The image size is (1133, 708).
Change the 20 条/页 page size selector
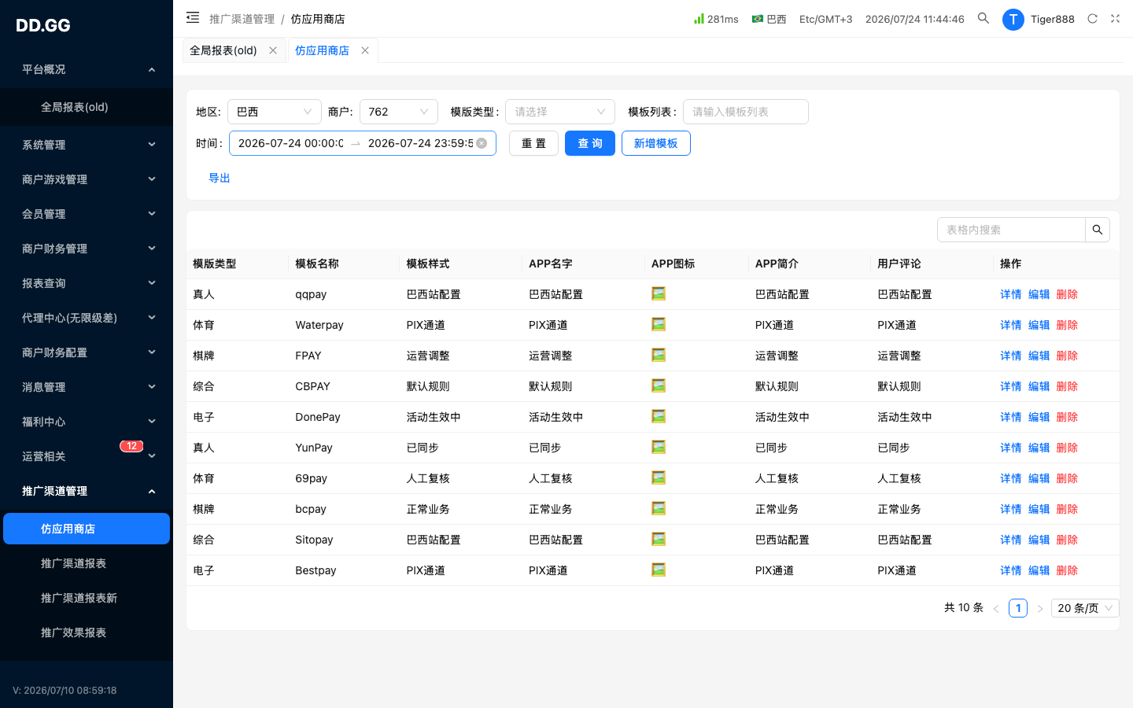tap(1085, 608)
